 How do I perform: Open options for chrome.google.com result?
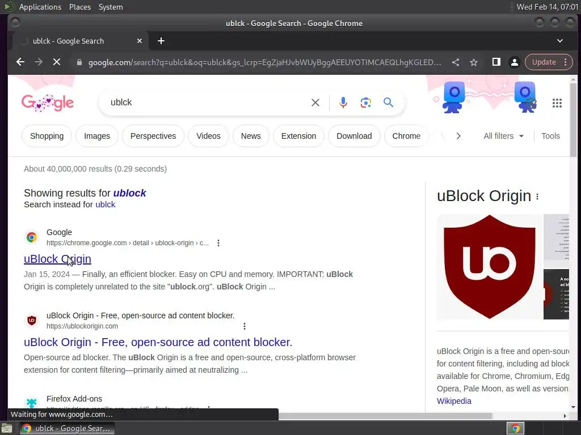pyautogui.click(x=218, y=243)
